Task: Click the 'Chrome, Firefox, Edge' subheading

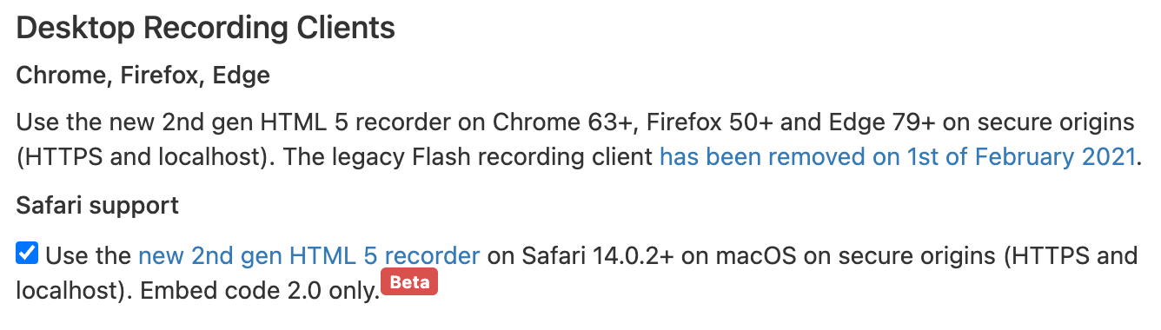Action: [x=143, y=76]
